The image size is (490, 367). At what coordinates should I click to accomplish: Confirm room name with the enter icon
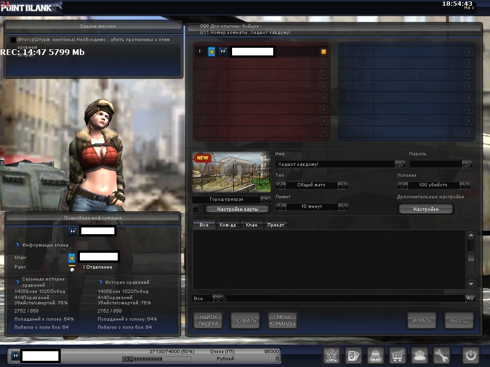pos(400,164)
